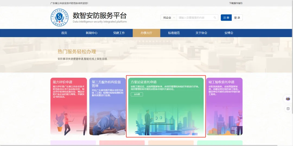Click the 广东省公共安全技术防范协会欢迎您 greeting text

(69, 3)
